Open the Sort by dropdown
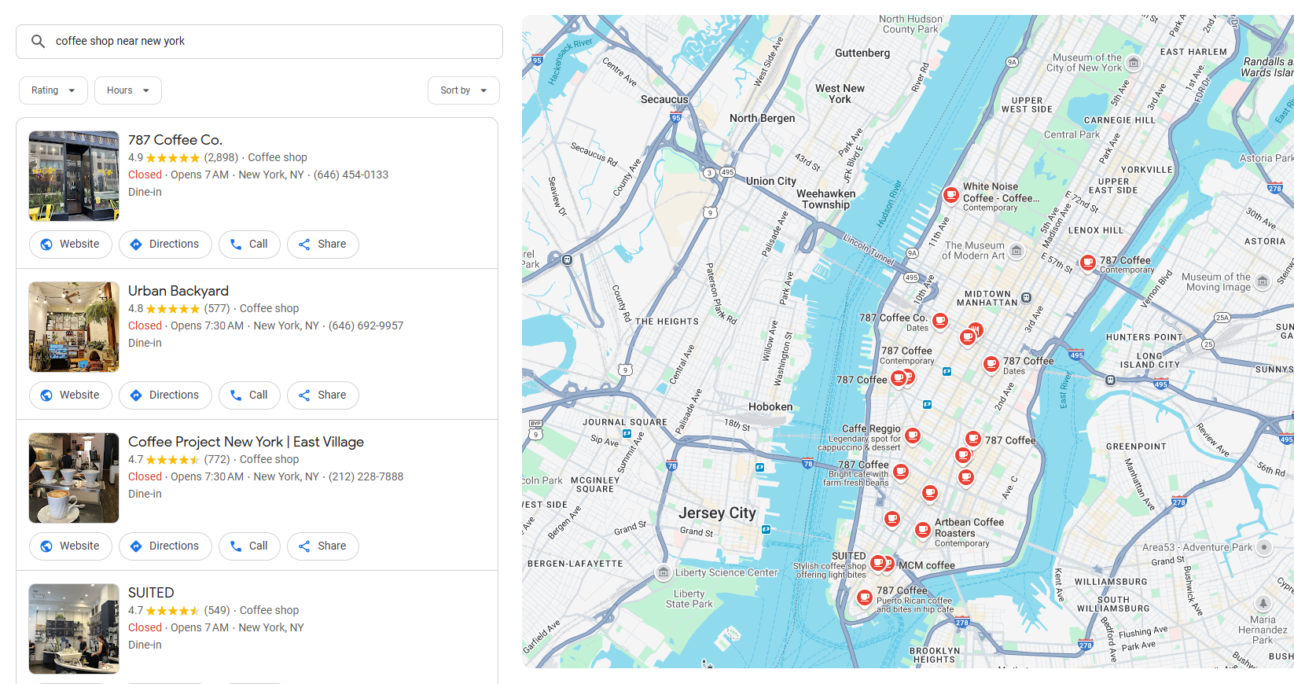Viewport: 1294px width, 684px height. point(463,90)
